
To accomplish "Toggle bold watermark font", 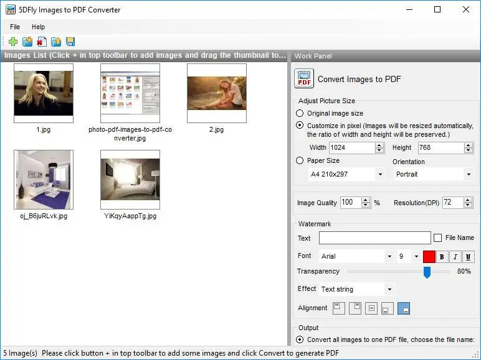I will (442, 257).
